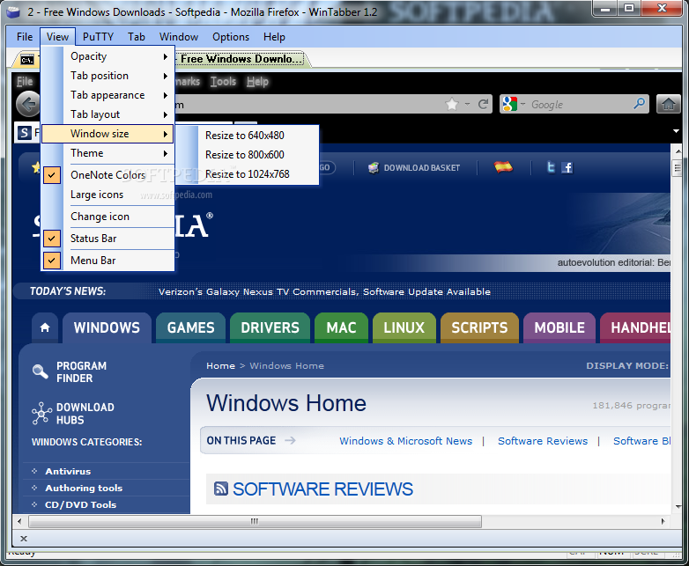
Task: Click the Download Hubs network icon
Action: [41, 413]
